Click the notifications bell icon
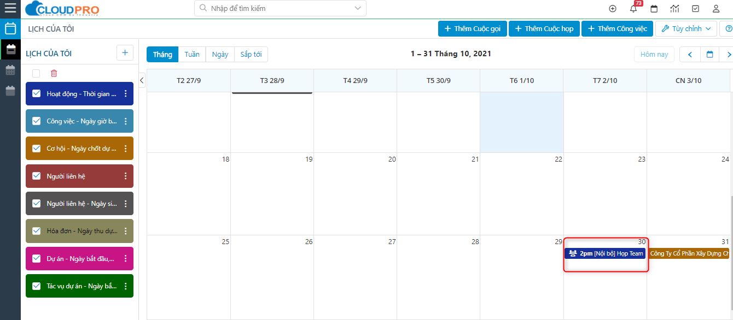Image resolution: width=733 pixels, height=320 pixels. click(633, 9)
